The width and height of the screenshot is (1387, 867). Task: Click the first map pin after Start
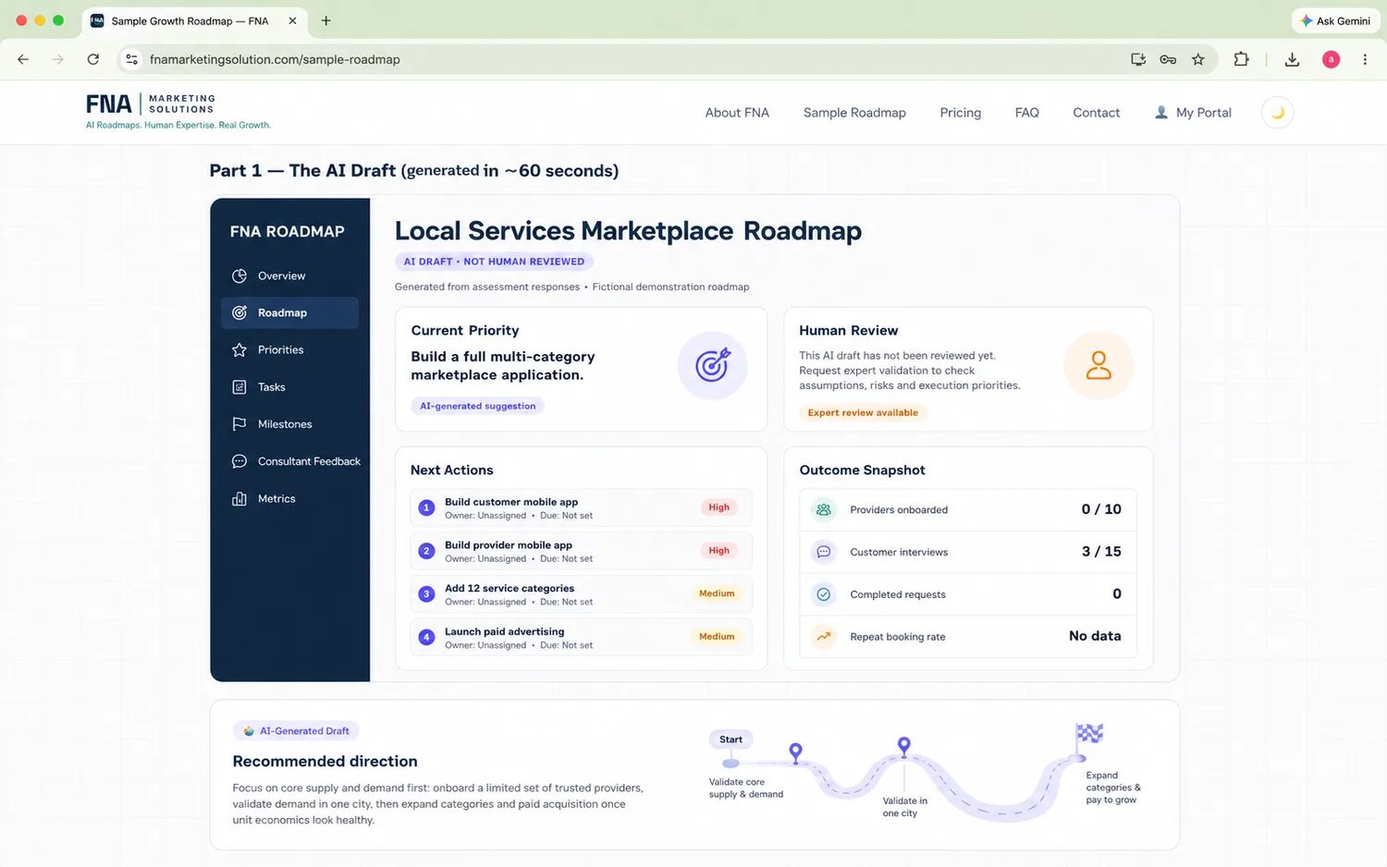(x=795, y=751)
